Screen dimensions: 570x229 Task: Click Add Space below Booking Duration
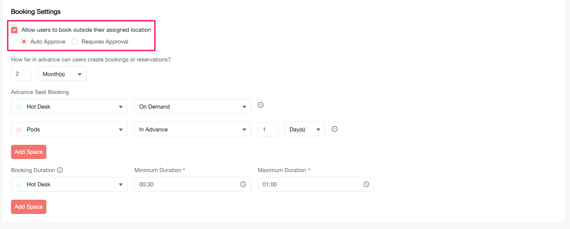tap(28, 207)
